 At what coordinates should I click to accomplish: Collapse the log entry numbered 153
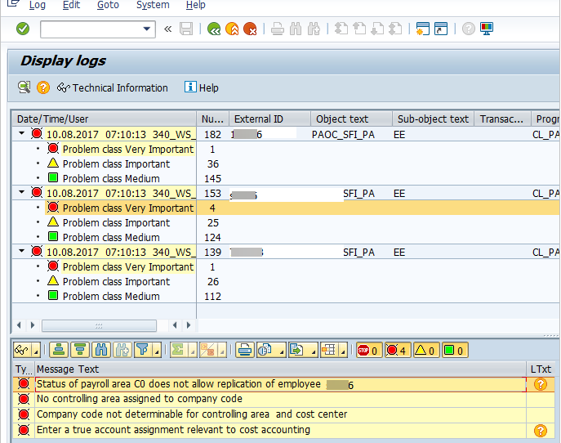pyautogui.click(x=22, y=192)
